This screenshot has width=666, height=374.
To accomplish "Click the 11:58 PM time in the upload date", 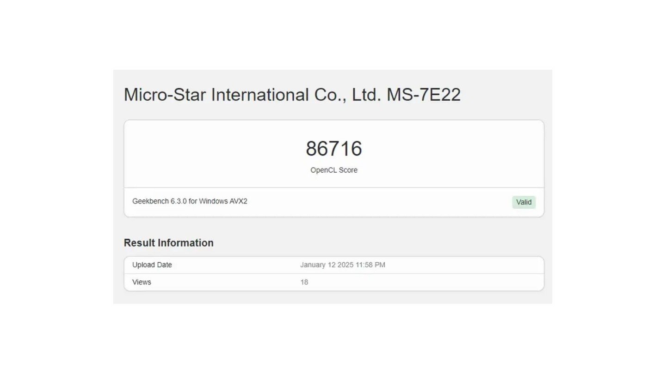I will 370,265.
